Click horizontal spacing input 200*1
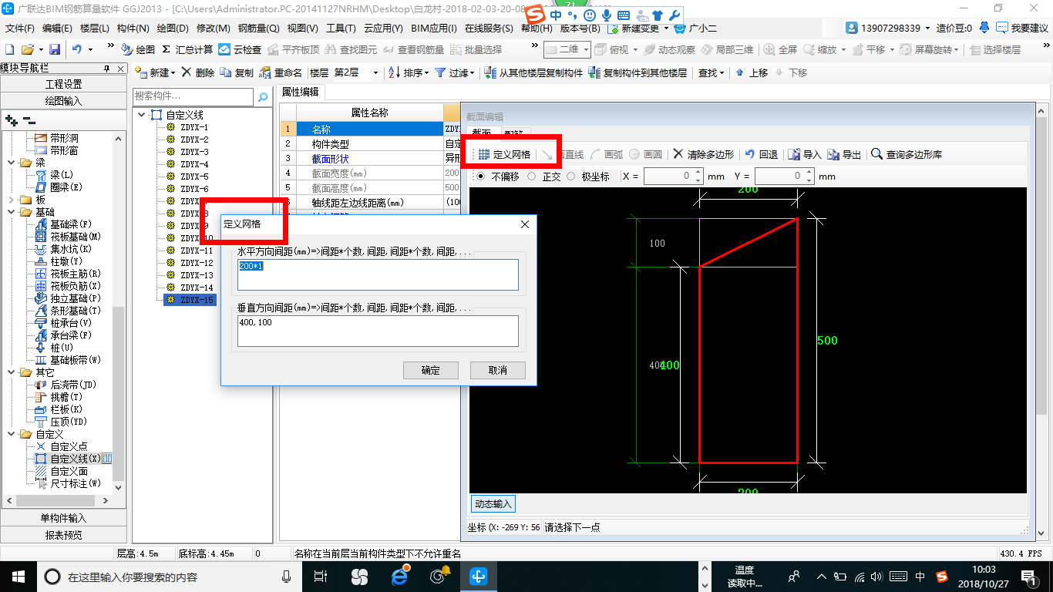The height and width of the screenshot is (592, 1053). 378,274
